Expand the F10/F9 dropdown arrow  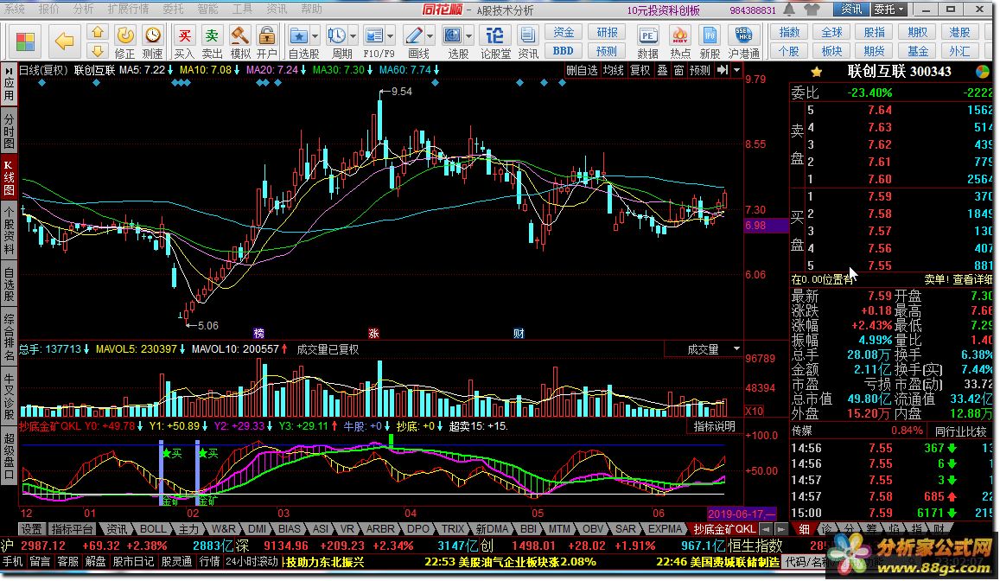click(x=391, y=36)
